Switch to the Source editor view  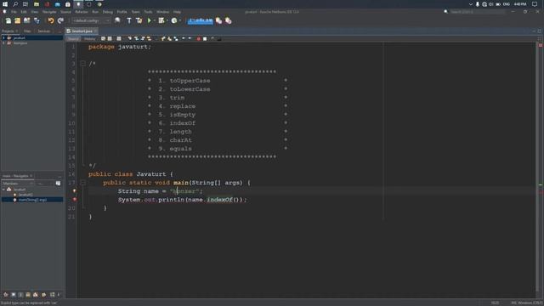pyautogui.click(x=73, y=39)
